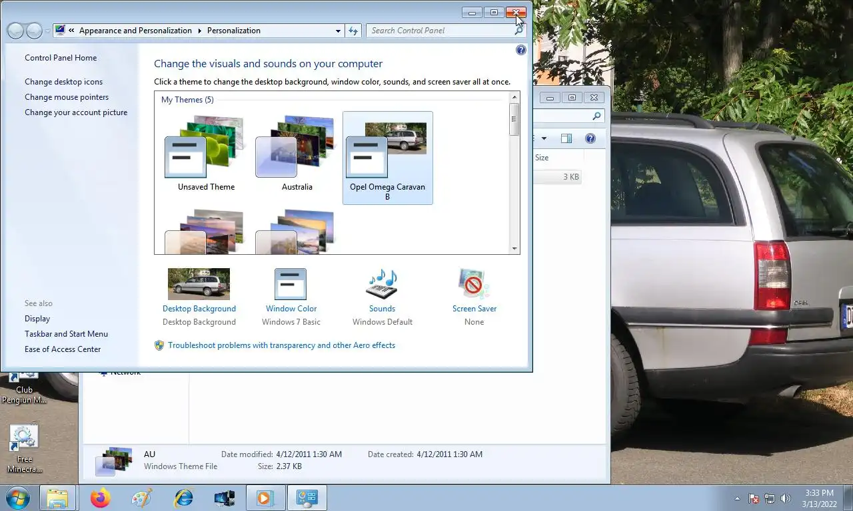Toggle the Explorer preview pane button
Viewport: 853px width, 511px height.
point(566,138)
